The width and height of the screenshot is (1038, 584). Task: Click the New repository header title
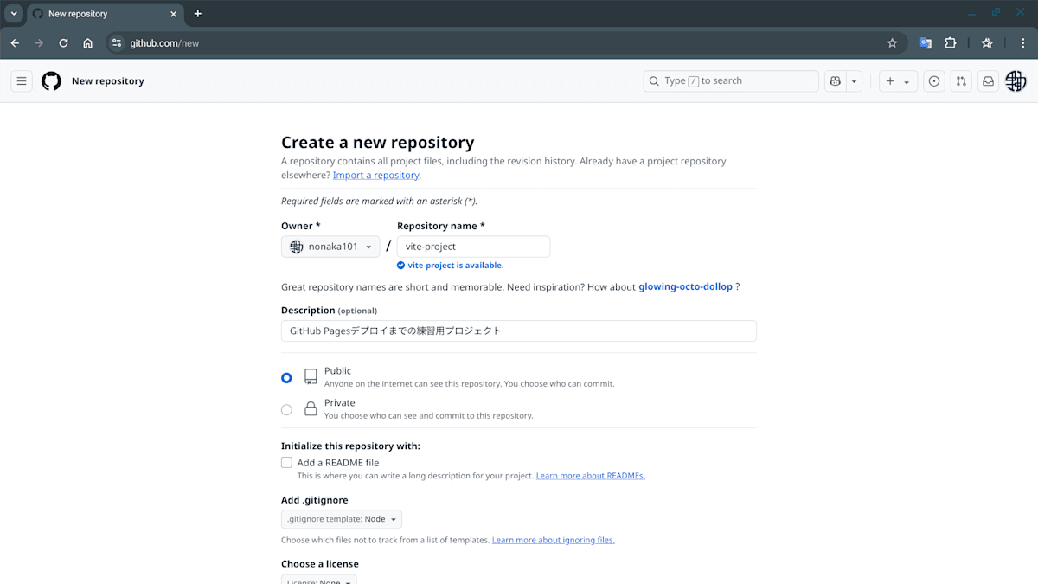108,81
